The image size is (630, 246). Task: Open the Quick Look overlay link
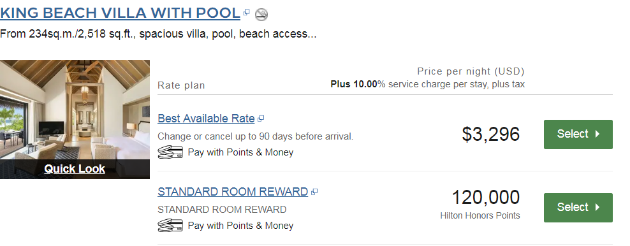(x=75, y=168)
